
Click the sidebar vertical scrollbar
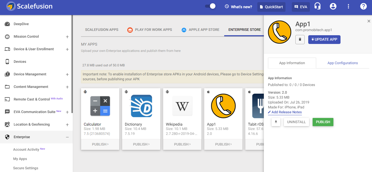coord(72,64)
